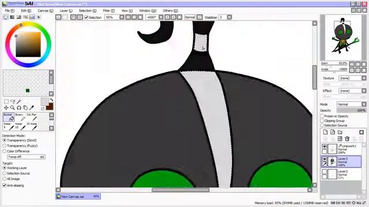Image resolution: width=369 pixels, height=207 pixels.
Task: Select the eyedropper color picker tool
Action: [x=32, y=108]
